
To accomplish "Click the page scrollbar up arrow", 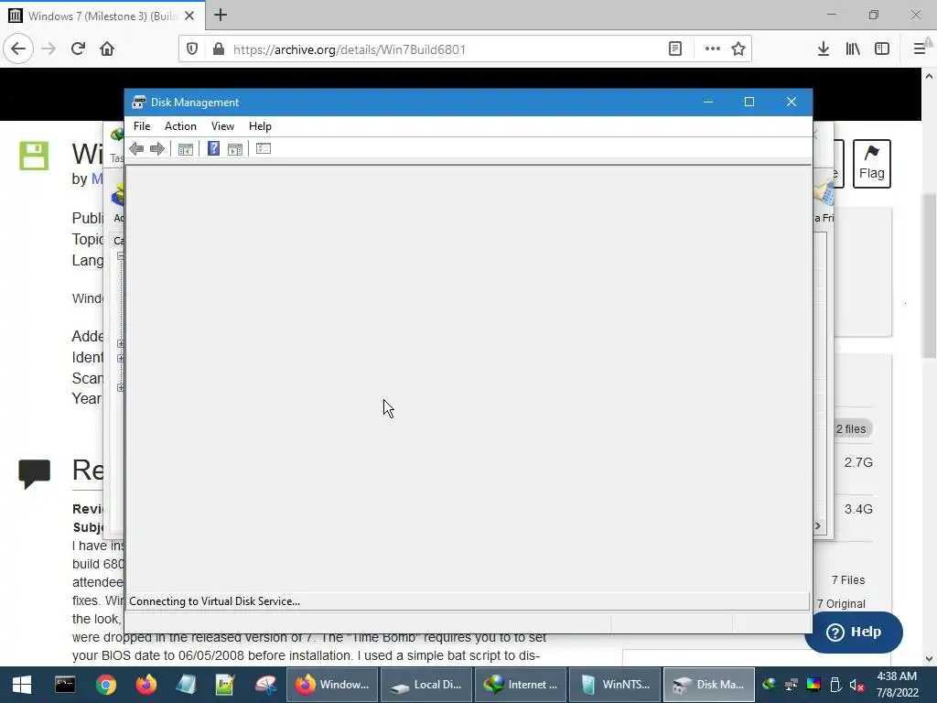I will (929, 76).
